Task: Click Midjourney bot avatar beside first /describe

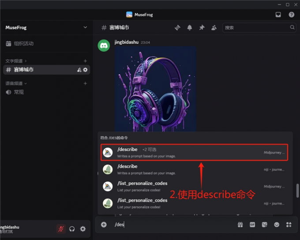Action: point(108,153)
